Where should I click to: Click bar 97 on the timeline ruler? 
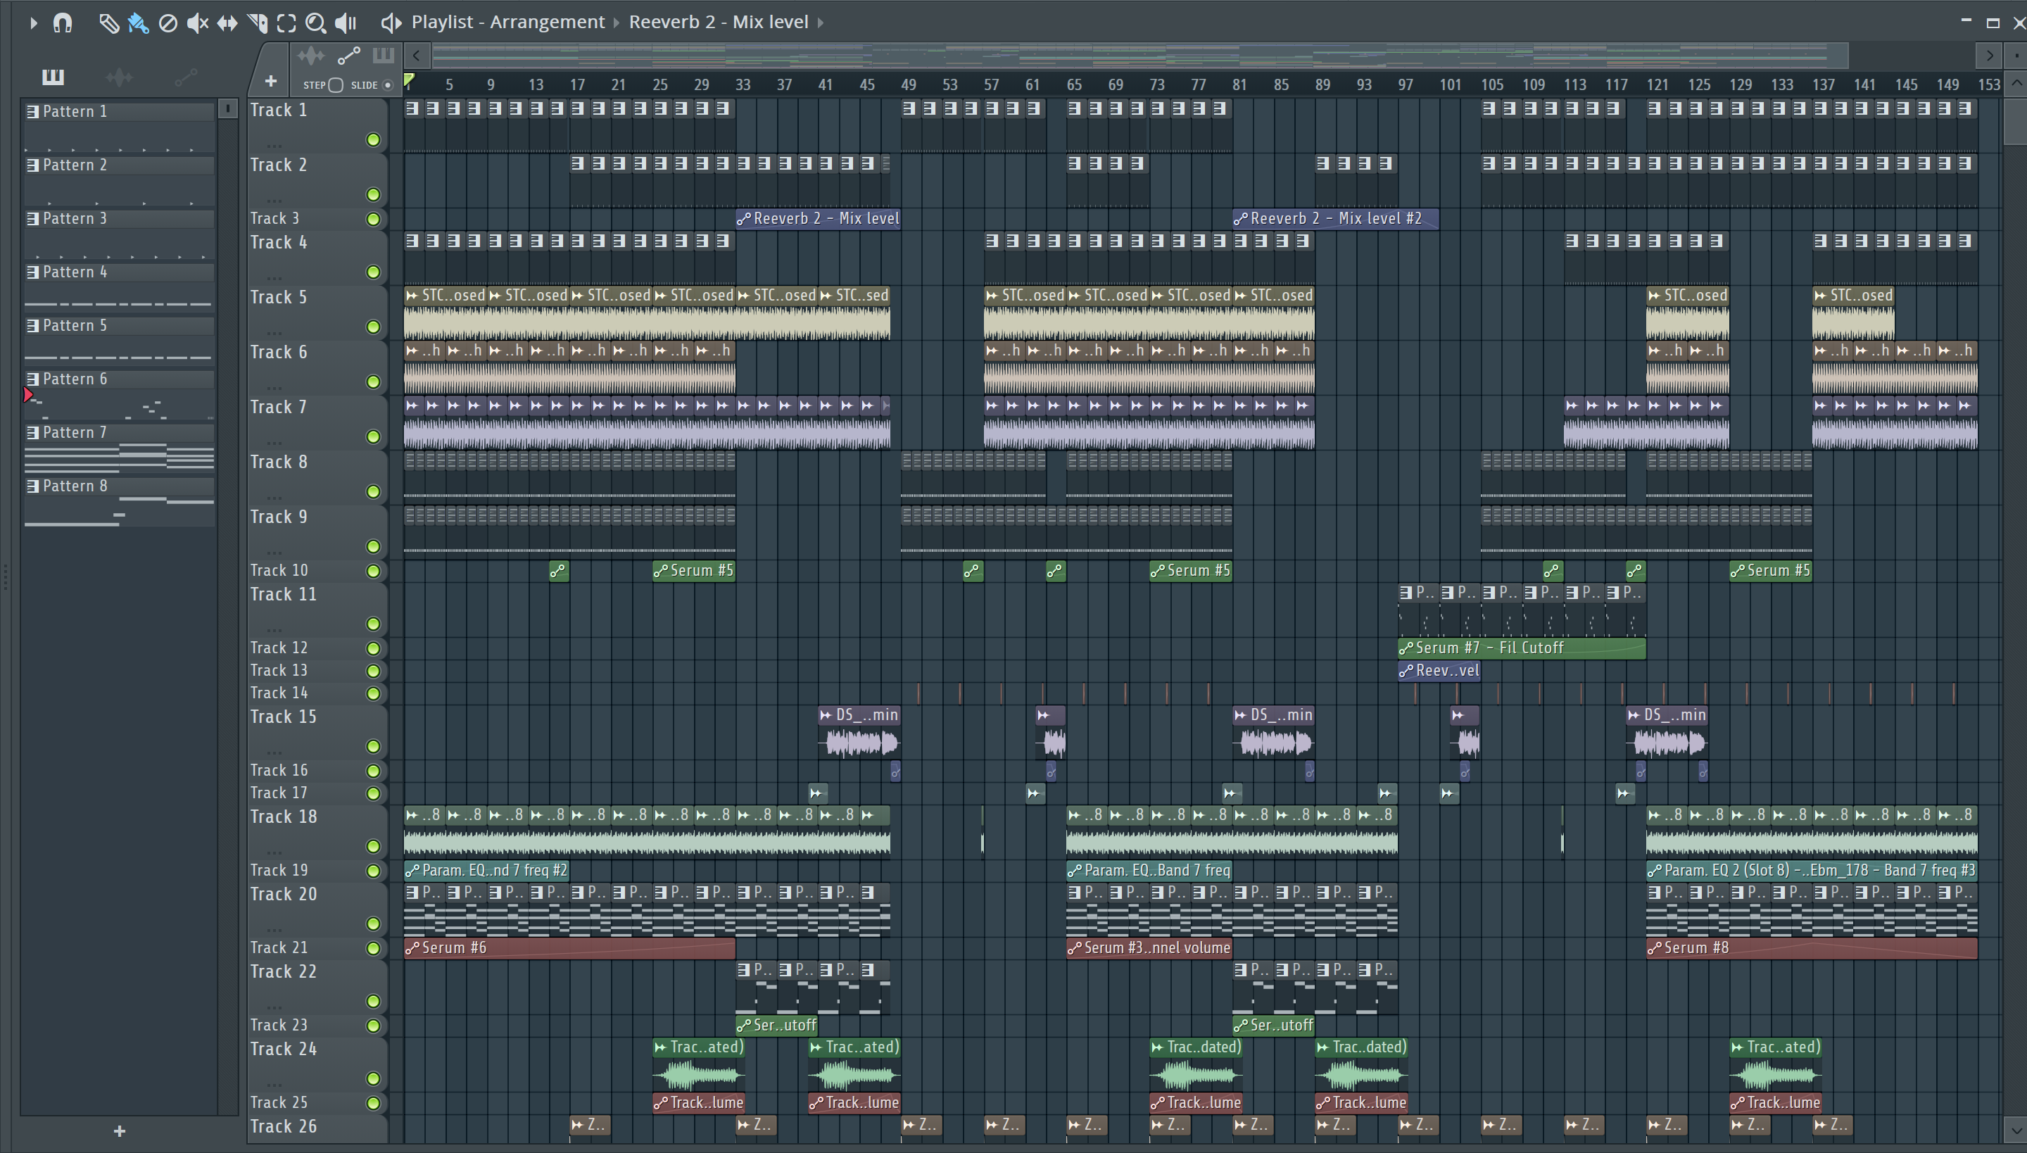[1406, 84]
